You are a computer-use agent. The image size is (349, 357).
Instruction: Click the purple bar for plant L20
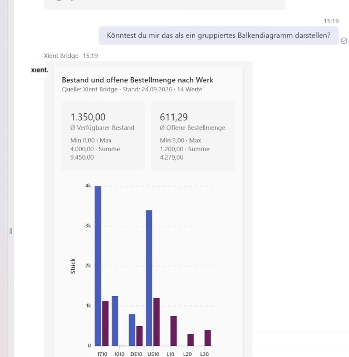(191, 340)
